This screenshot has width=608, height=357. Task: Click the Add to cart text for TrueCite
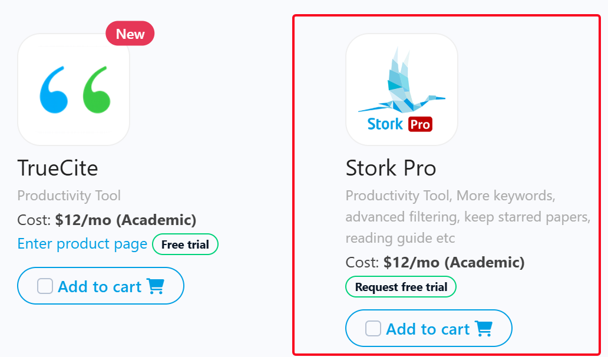click(100, 287)
